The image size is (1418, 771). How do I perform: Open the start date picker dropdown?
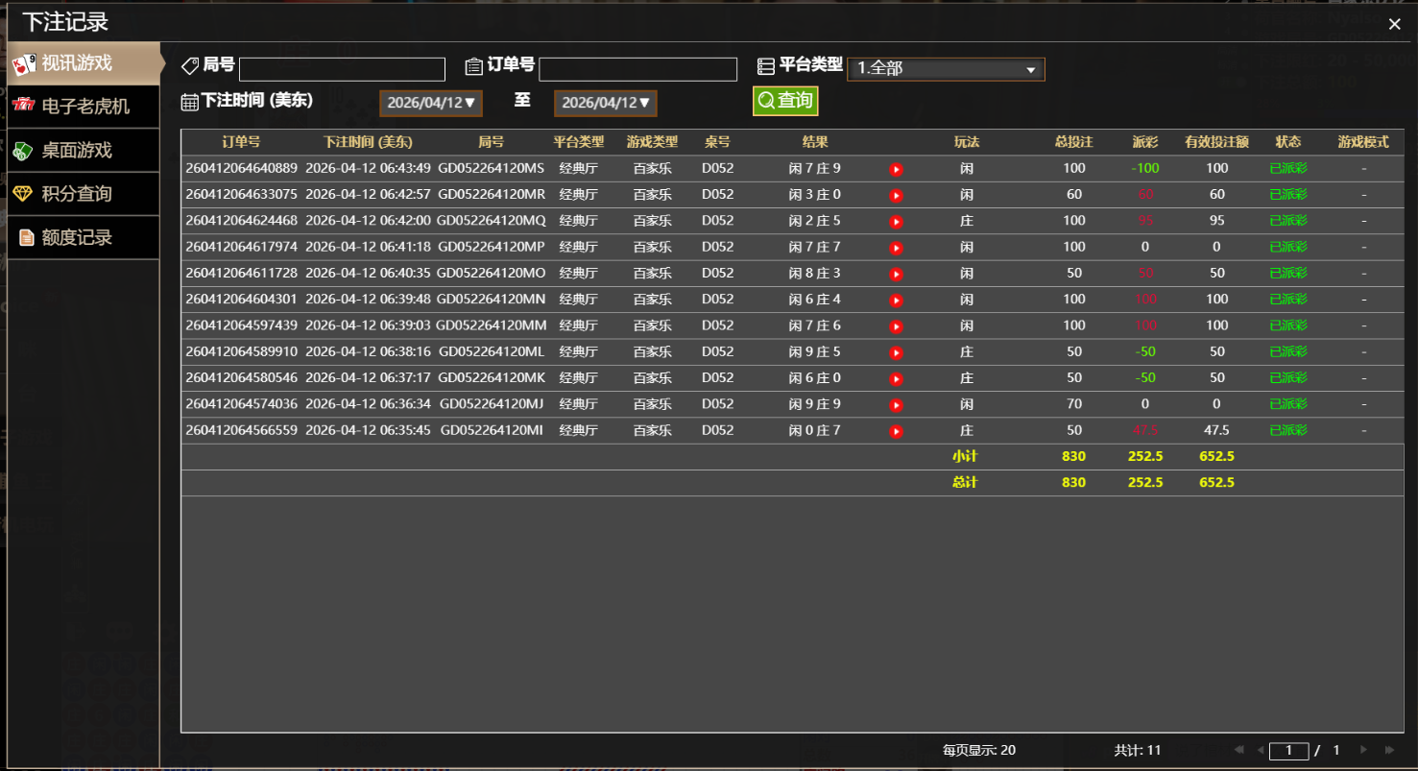click(430, 103)
